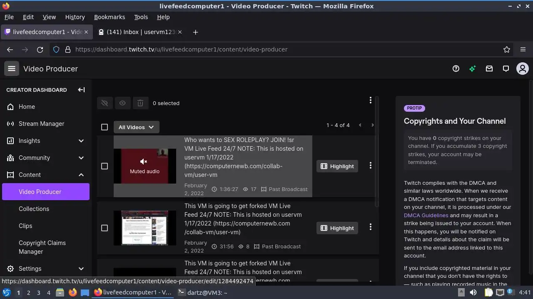
Task: Open Stream Manager in the sidebar
Action: [x=46, y=124]
